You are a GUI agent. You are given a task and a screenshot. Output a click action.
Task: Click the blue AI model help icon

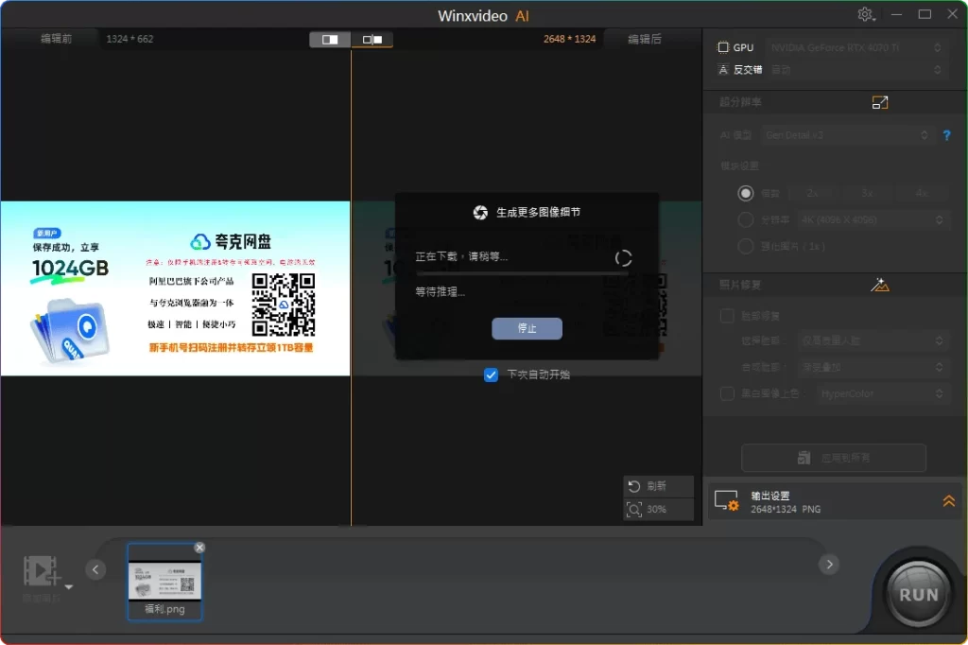click(946, 136)
